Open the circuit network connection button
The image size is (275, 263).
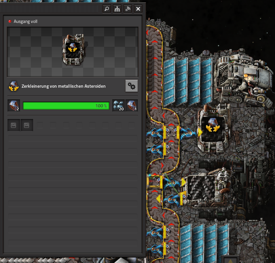[117, 9]
